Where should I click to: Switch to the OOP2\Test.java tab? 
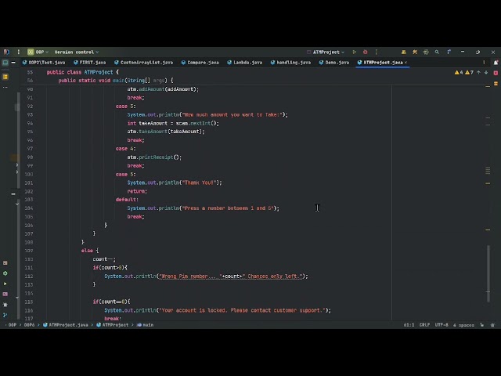tap(44, 63)
